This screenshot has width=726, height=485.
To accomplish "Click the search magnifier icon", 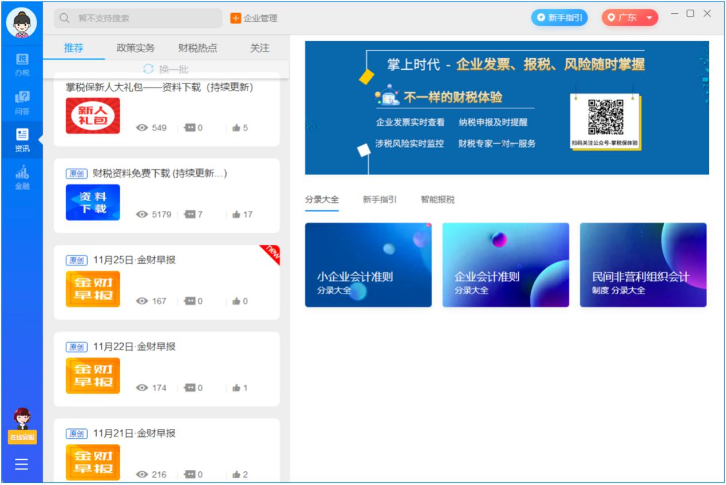I will click(x=65, y=18).
